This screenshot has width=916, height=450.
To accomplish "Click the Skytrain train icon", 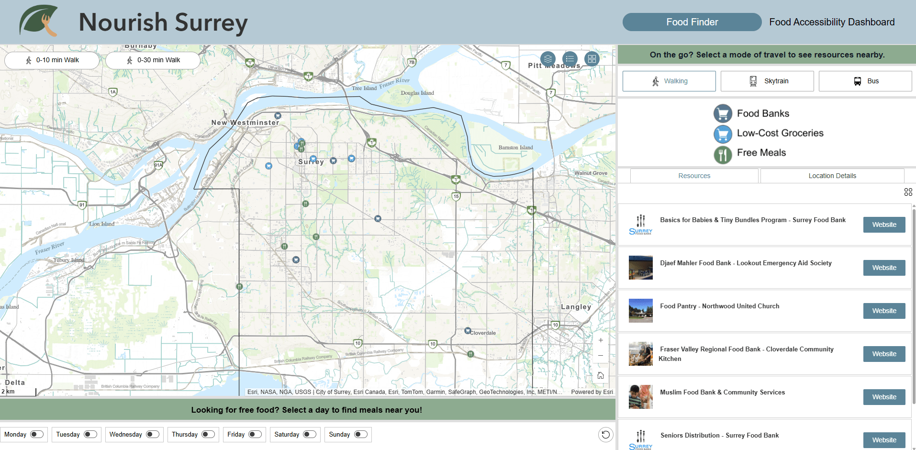I will [x=753, y=81].
